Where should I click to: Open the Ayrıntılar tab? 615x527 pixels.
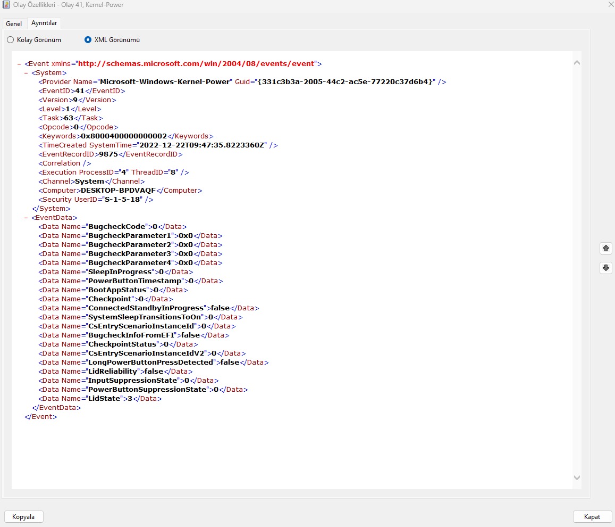(x=45, y=23)
